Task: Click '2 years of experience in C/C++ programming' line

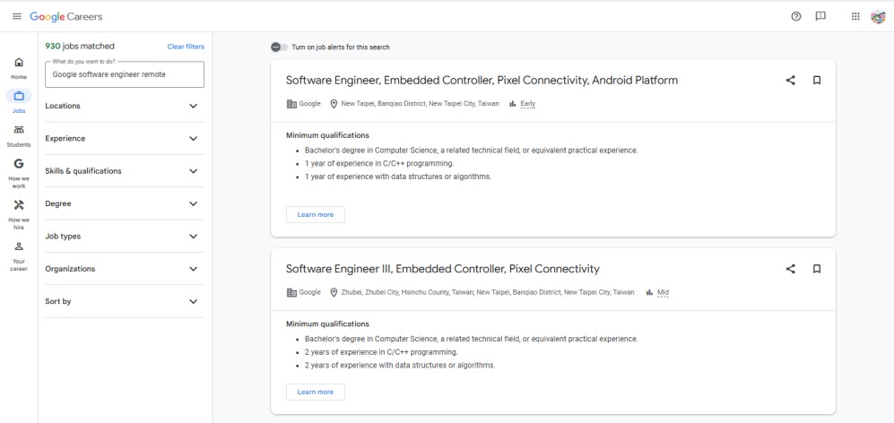Action: click(x=381, y=352)
